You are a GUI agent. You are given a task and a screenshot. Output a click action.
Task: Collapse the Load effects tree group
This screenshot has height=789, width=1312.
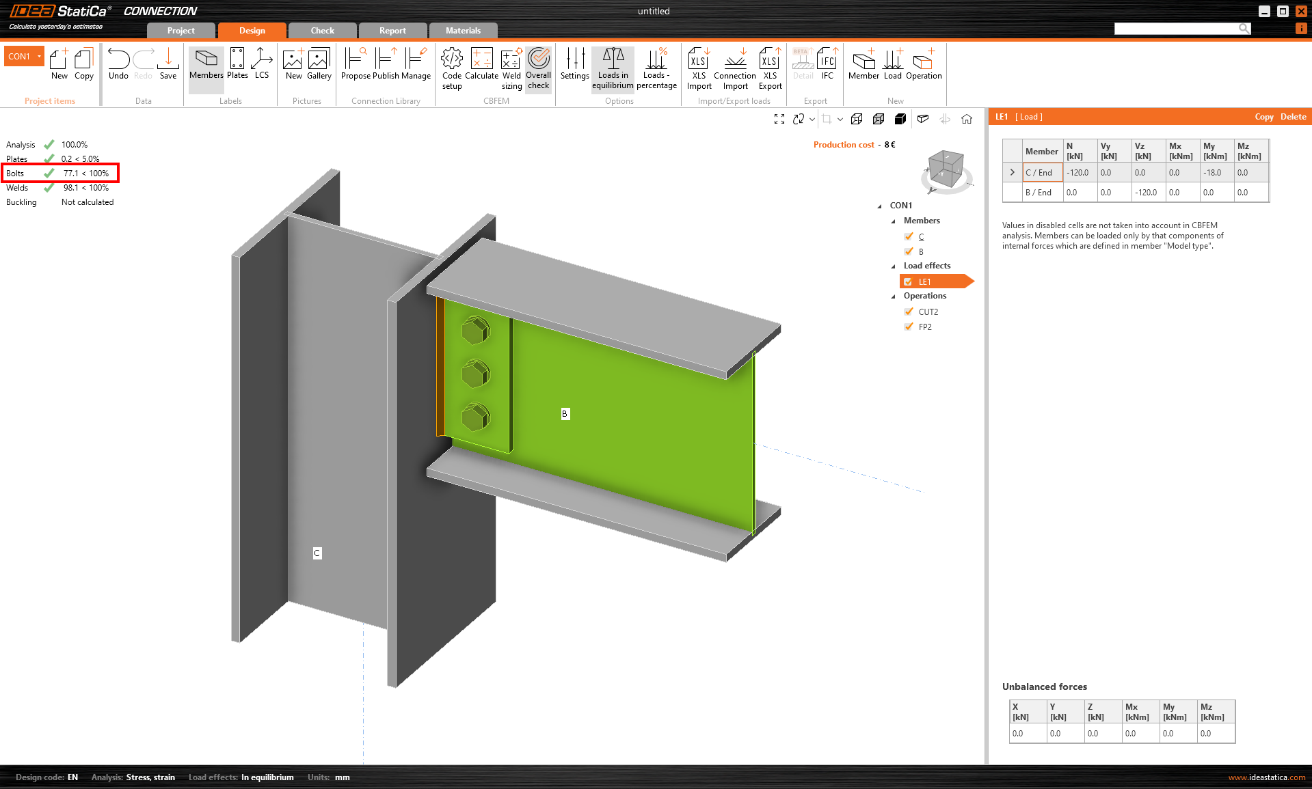pyautogui.click(x=893, y=266)
